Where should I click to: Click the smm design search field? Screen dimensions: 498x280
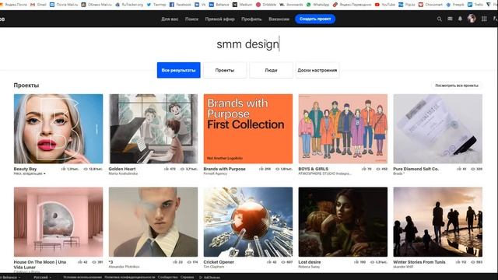click(247, 44)
